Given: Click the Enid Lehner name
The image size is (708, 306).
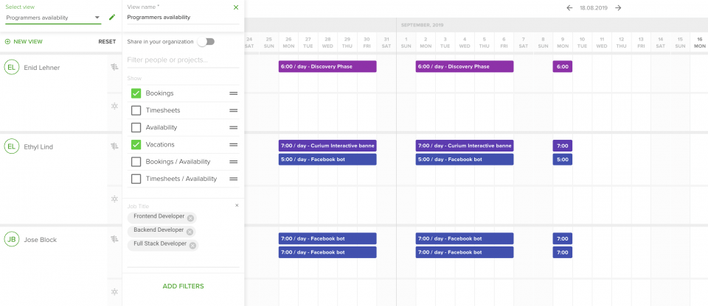Looking at the screenshot, I should 41,68.
